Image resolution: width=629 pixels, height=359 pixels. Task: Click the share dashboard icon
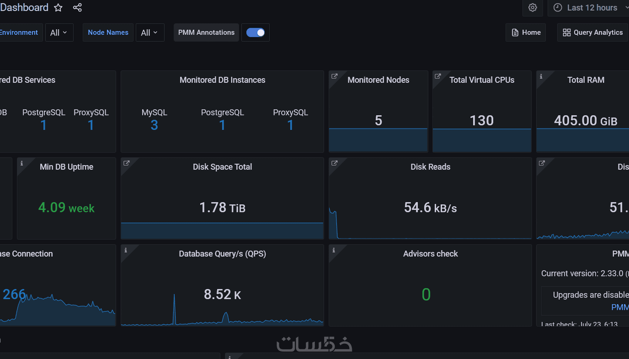77,8
